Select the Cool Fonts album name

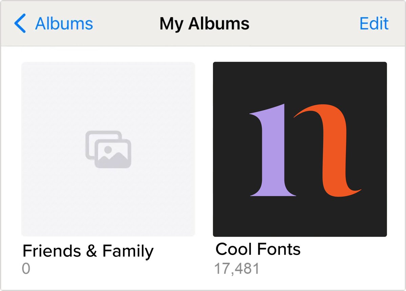[x=258, y=249]
